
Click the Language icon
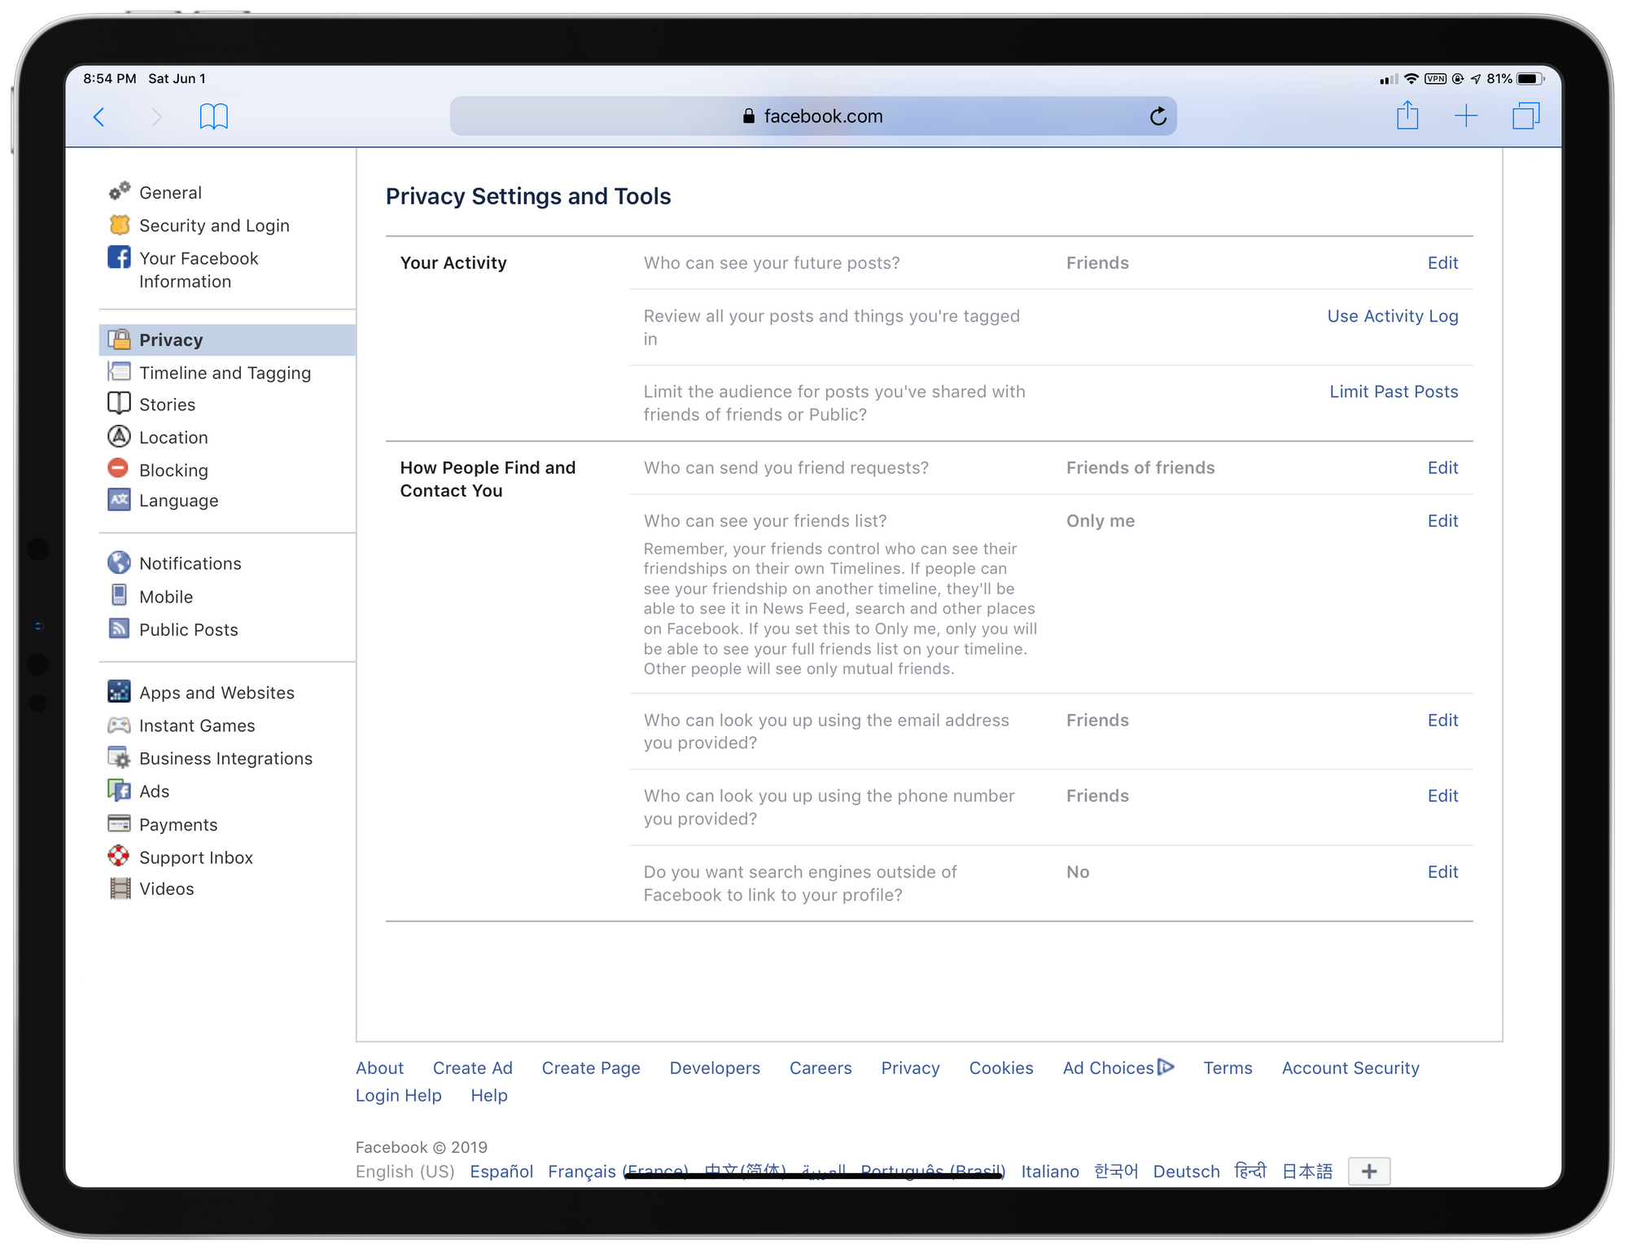tap(119, 499)
